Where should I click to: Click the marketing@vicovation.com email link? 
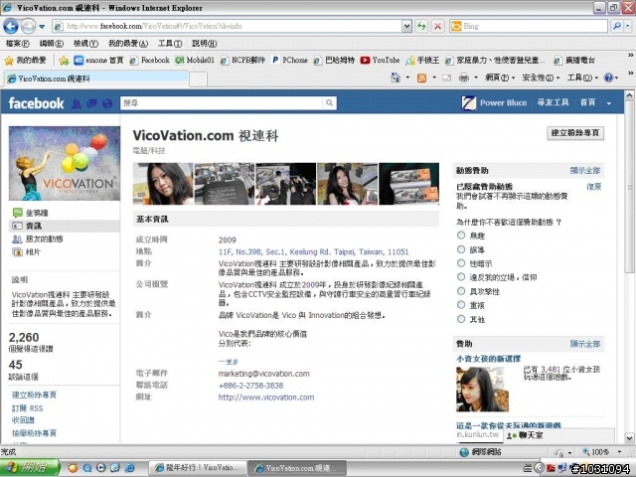264,374
